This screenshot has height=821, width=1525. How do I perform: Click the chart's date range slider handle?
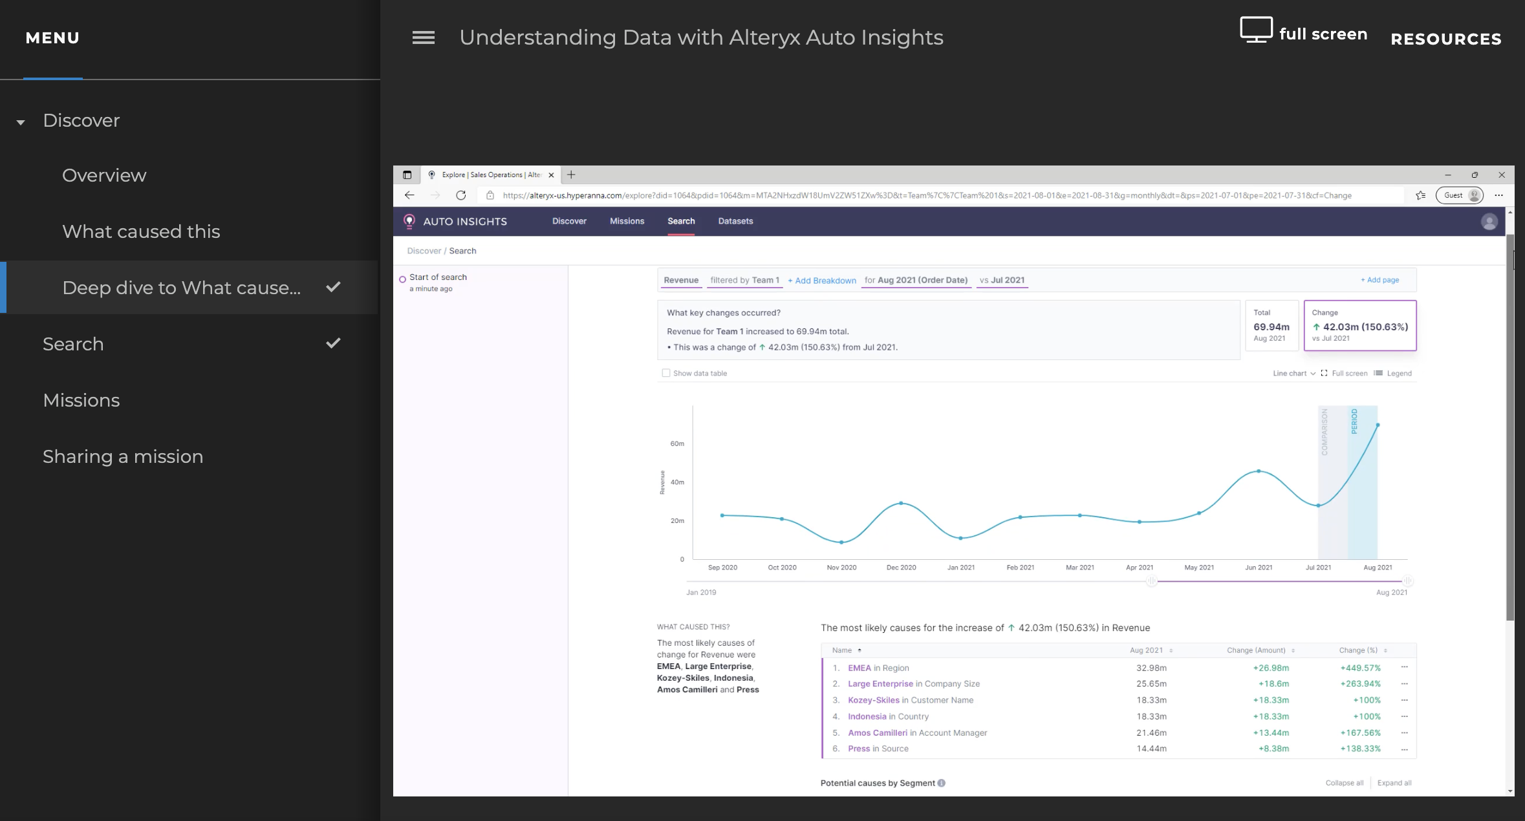(x=1151, y=581)
